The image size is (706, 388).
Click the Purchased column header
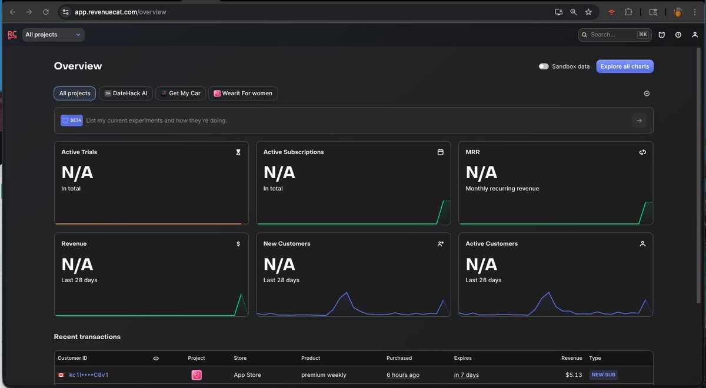pos(399,358)
